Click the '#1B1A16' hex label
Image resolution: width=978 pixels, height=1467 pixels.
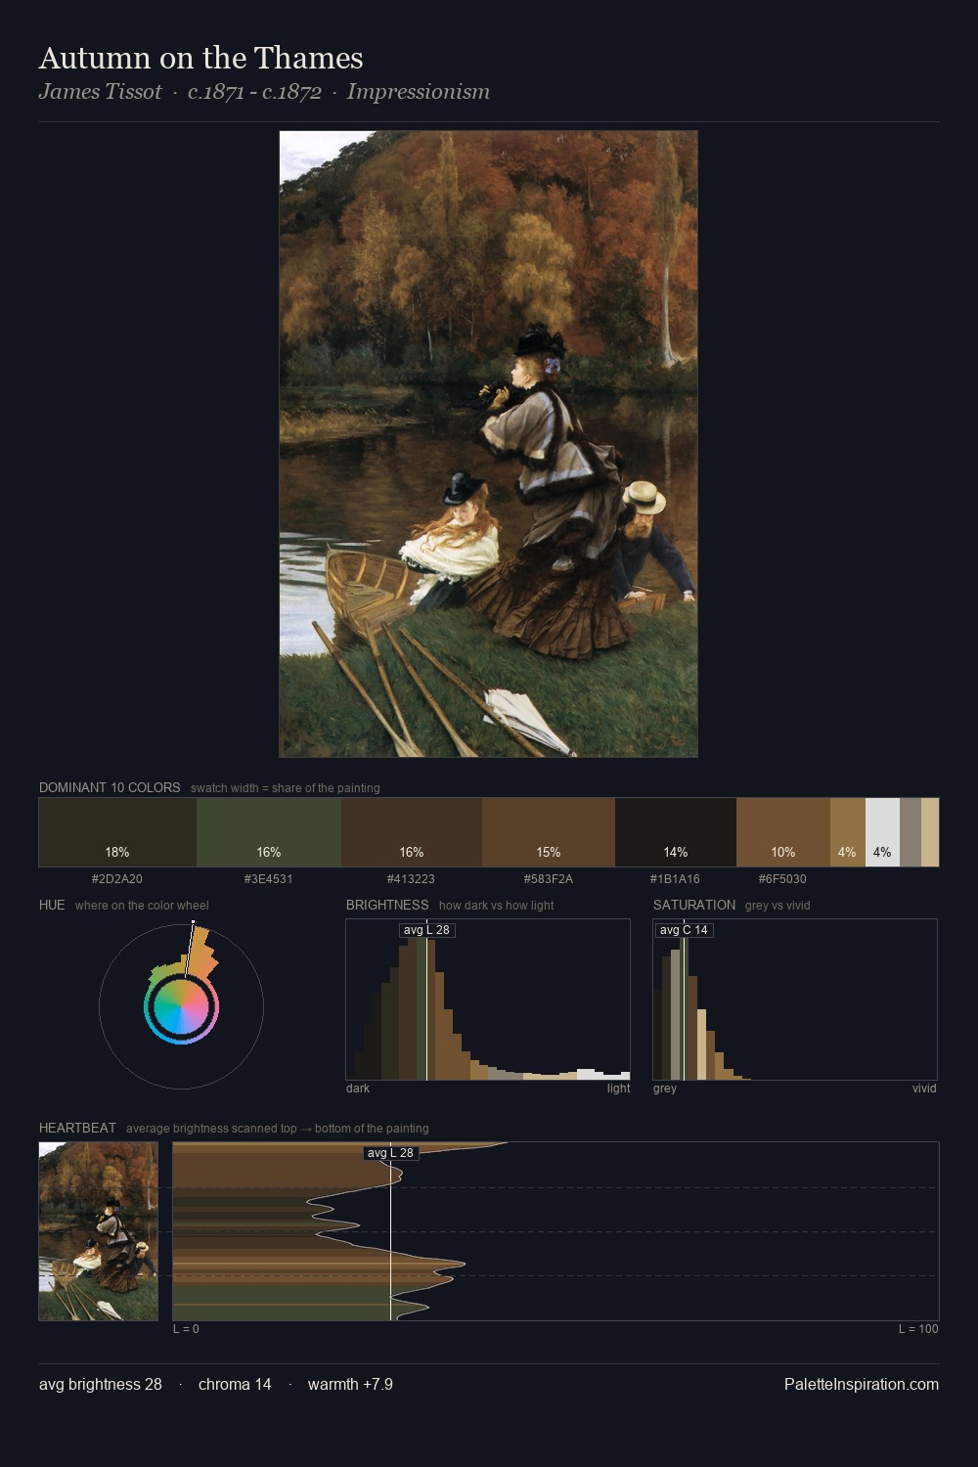tap(675, 878)
